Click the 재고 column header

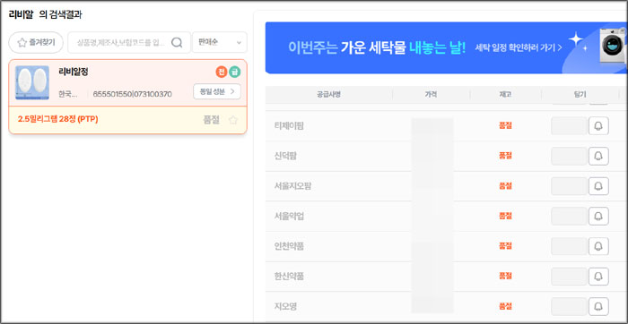coord(505,95)
